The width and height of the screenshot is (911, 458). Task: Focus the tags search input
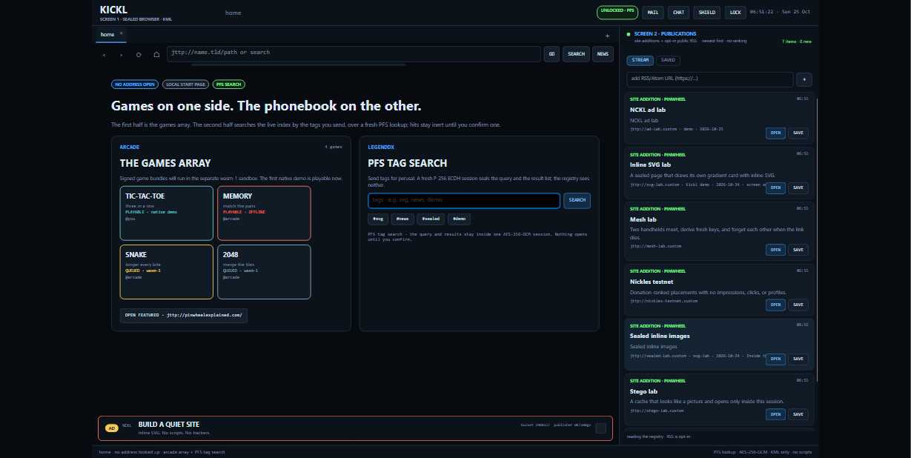click(x=464, y=200)
